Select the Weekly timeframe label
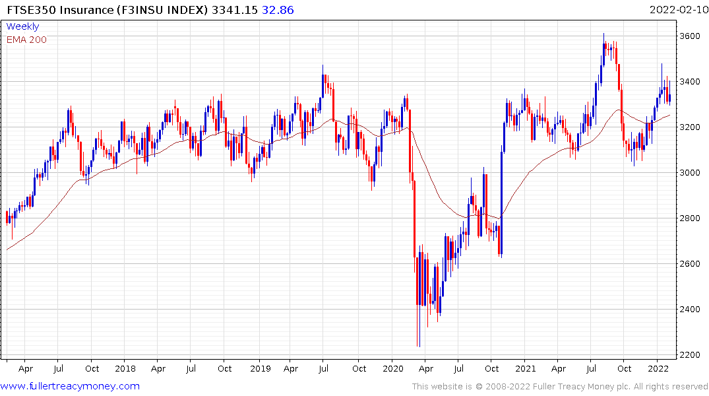The image size is (709, 396). (x=22, y=26)
